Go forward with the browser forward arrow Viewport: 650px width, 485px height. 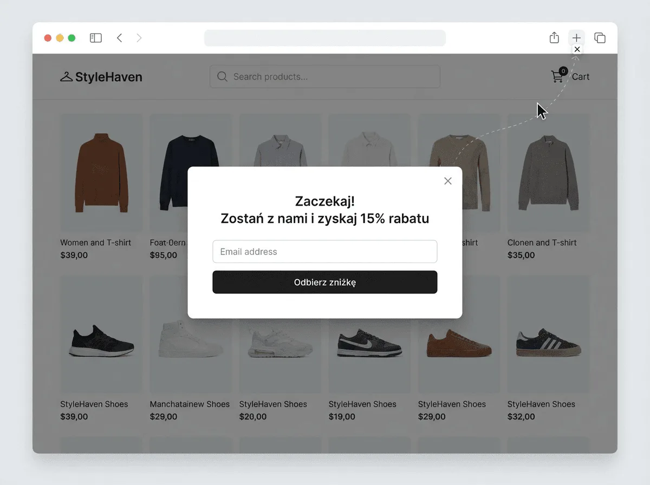coord(139,38)
